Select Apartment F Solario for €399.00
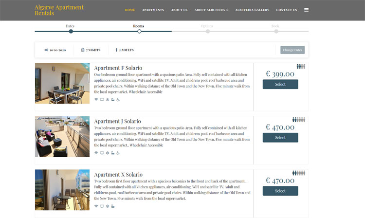The height and width of the screenshot is (219, 365). coord(280,84)
